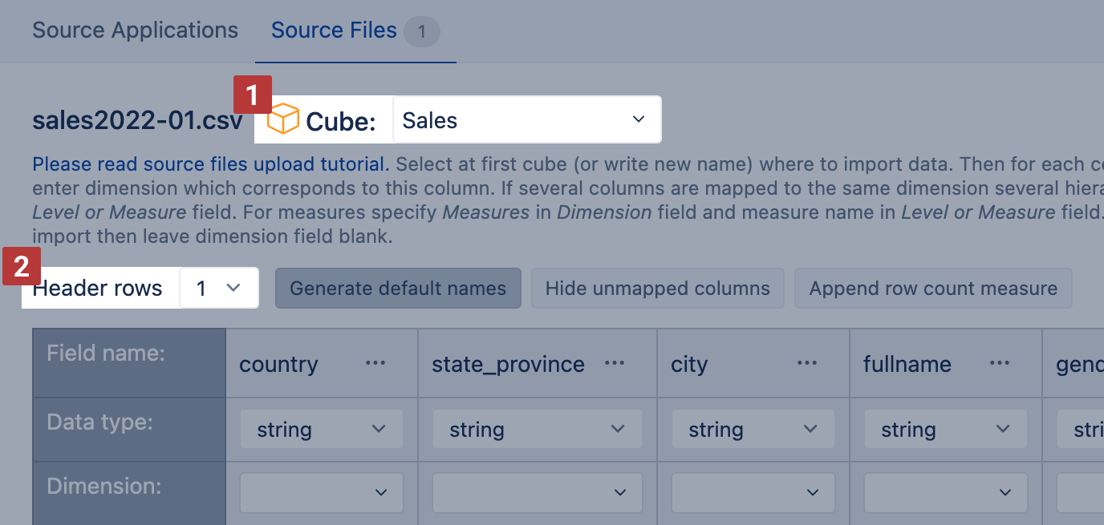This screenshot has height=525, width=1104.
Task: Append a row count measure
Action: pyautogui.click(x=932, y=287)
